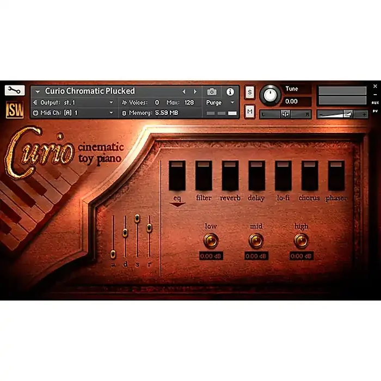Click the mid 0.00 dB value

256,256
